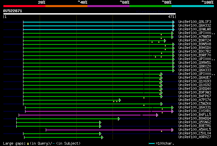Click the white query sequence bar
This screenshot has width=217, height=146.
[x=90, y=14]
